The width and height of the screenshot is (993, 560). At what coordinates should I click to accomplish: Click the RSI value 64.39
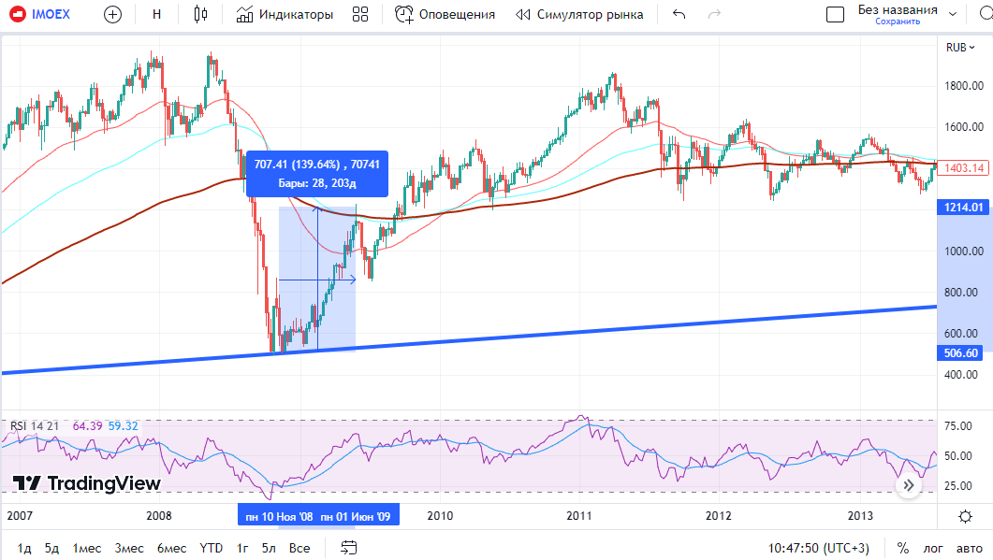[87, 426]
